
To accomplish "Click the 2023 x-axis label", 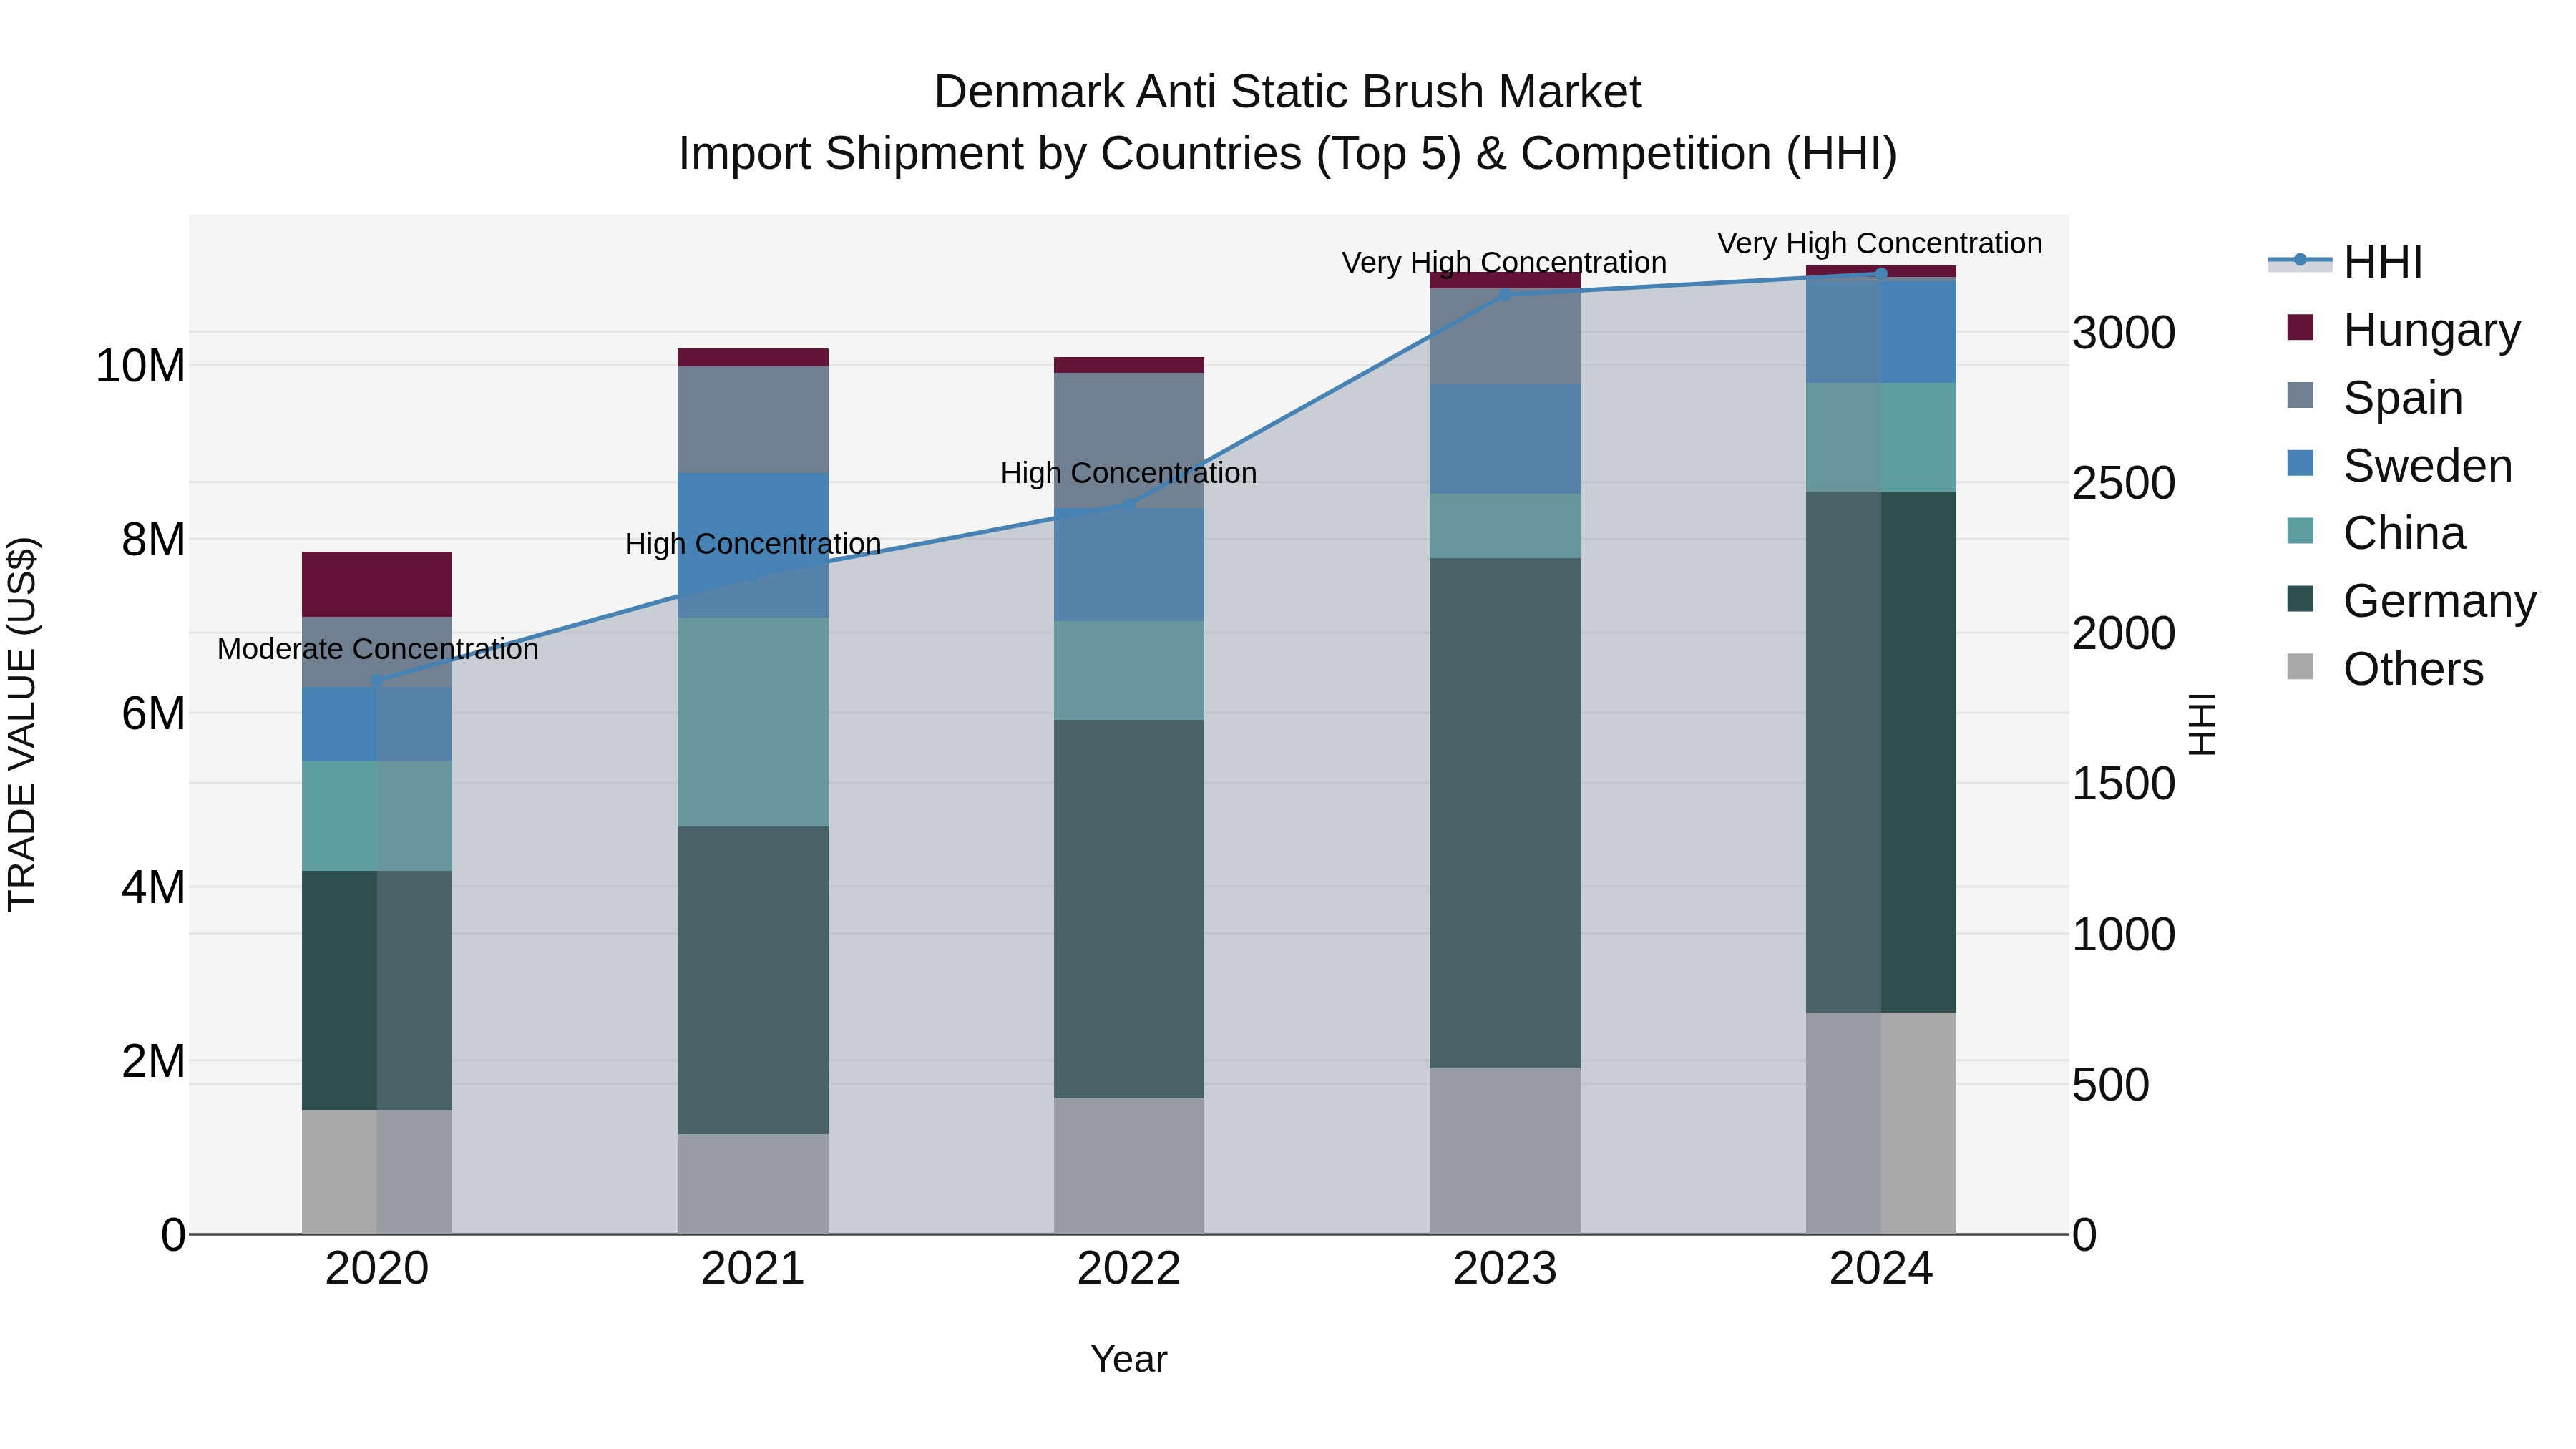I will [x=1505, y=1269].
